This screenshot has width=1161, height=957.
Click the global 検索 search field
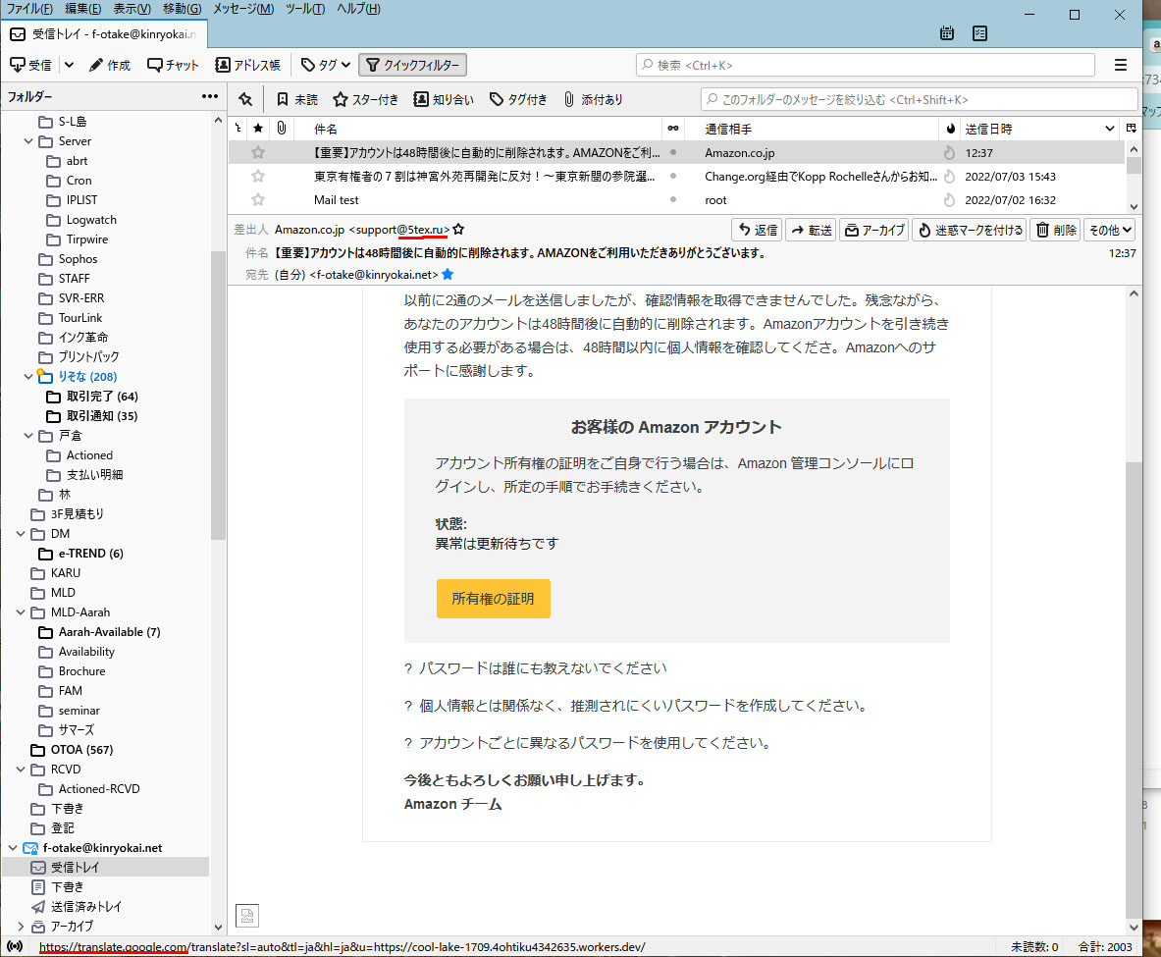point(865,65)
